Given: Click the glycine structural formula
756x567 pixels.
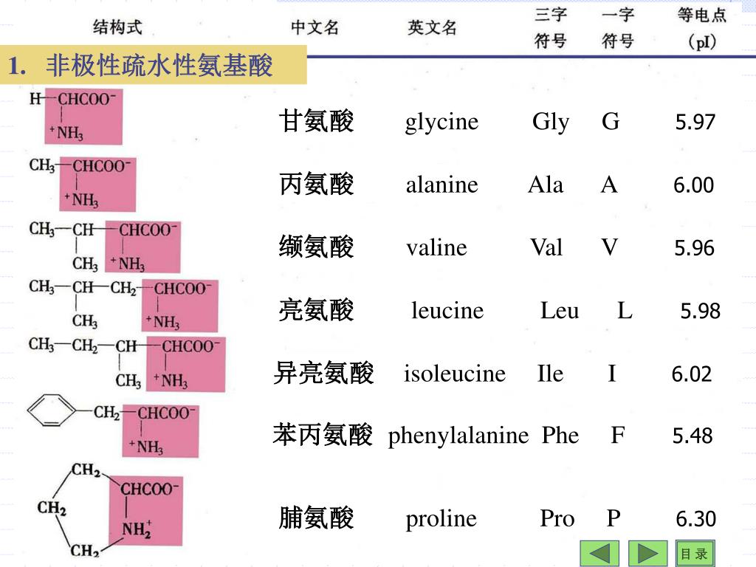Looking at the screenshot, I should pos(76,116).
